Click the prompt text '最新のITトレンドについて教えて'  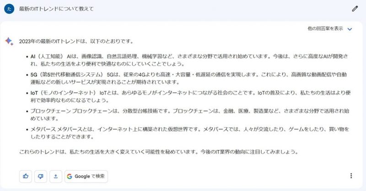pos(56,9)
